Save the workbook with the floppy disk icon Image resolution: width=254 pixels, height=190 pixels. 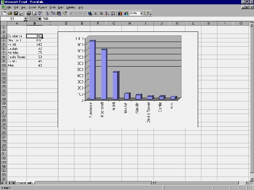point(16,13)
